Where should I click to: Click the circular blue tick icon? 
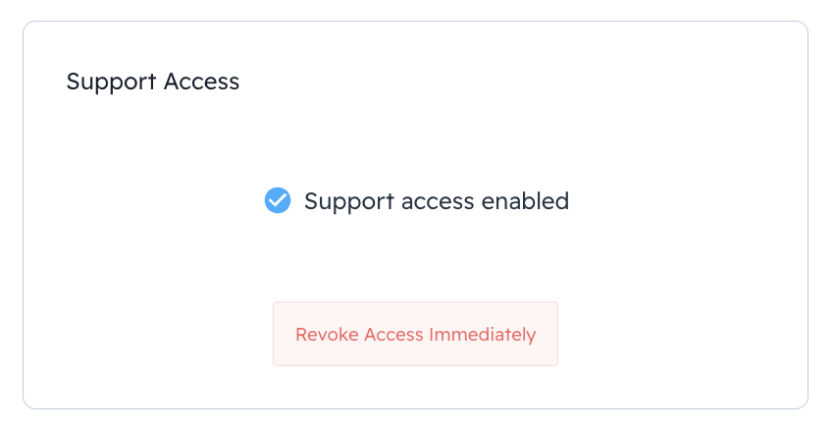278,200
